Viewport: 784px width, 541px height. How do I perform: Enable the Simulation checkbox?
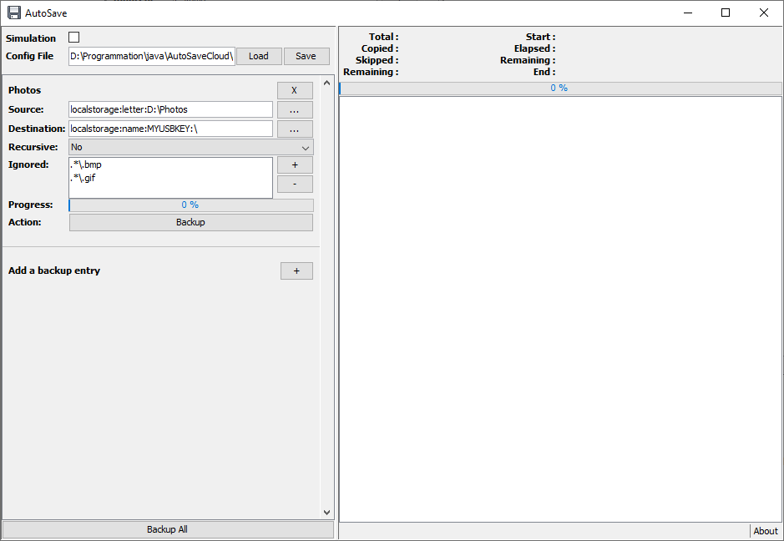pos(74,38)
